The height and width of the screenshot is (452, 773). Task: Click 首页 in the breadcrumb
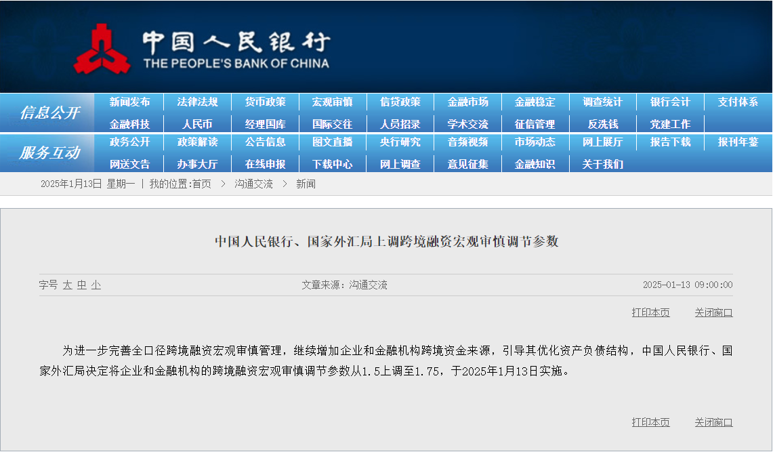point(201,184)
